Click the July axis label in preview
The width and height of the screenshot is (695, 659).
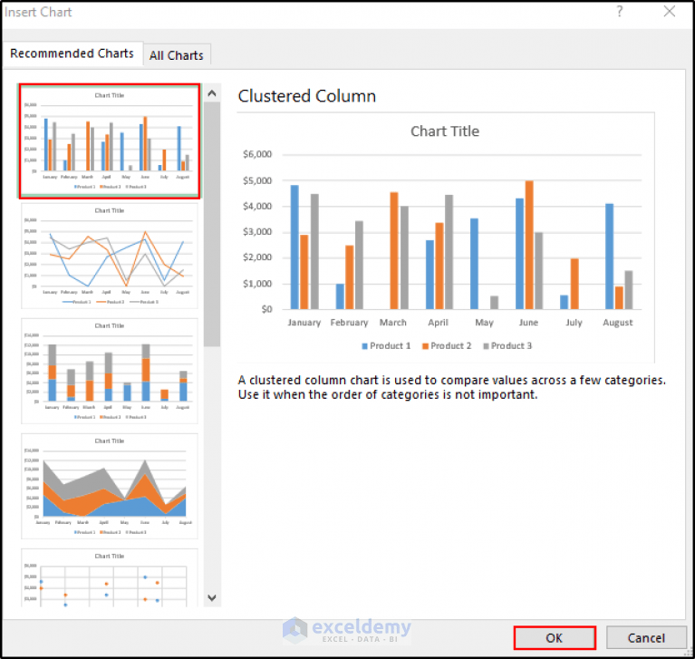574,323
